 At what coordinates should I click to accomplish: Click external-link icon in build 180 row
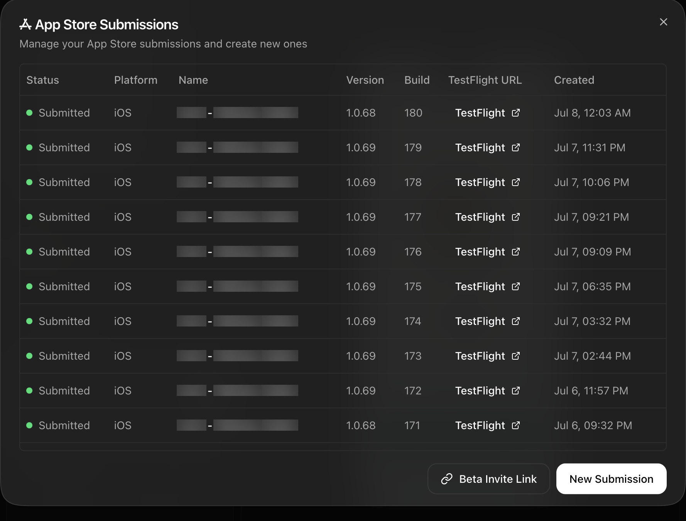tap(516, 113)
